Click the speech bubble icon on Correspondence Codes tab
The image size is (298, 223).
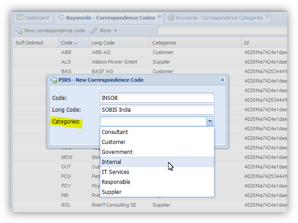61,17
